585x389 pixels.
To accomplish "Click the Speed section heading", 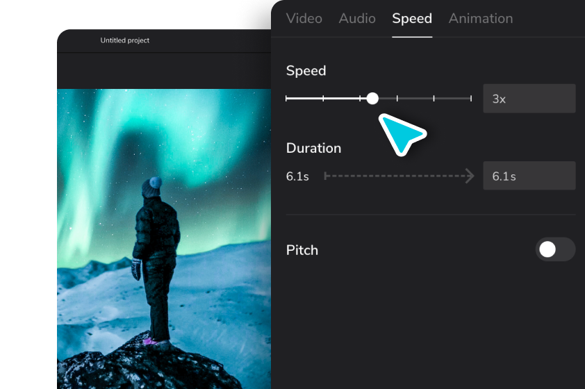I will click(306, 71).
